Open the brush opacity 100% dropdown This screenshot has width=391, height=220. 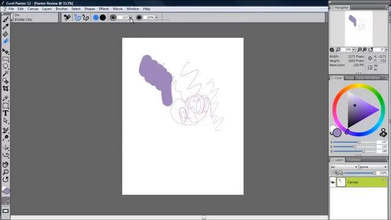(x=156, y=18)
